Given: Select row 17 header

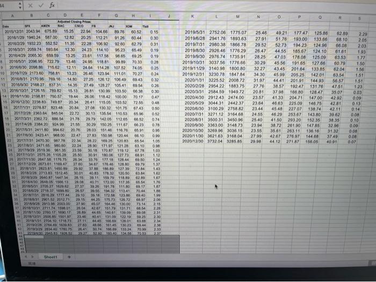Looking at the screenshot, I should coord(6,113).
